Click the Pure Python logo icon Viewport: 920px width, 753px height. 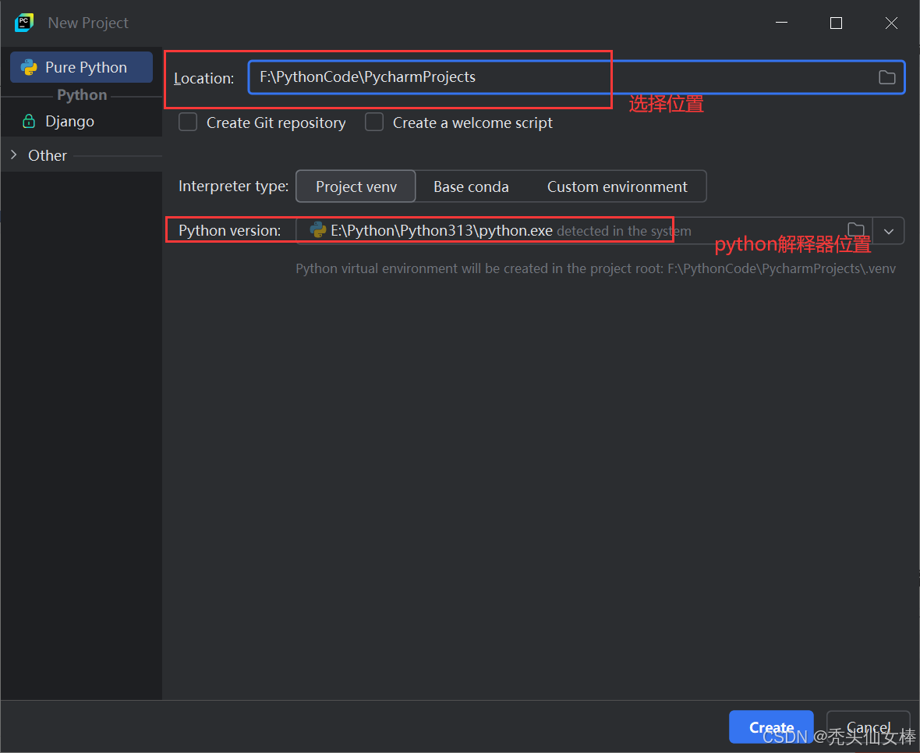[29, 68]
